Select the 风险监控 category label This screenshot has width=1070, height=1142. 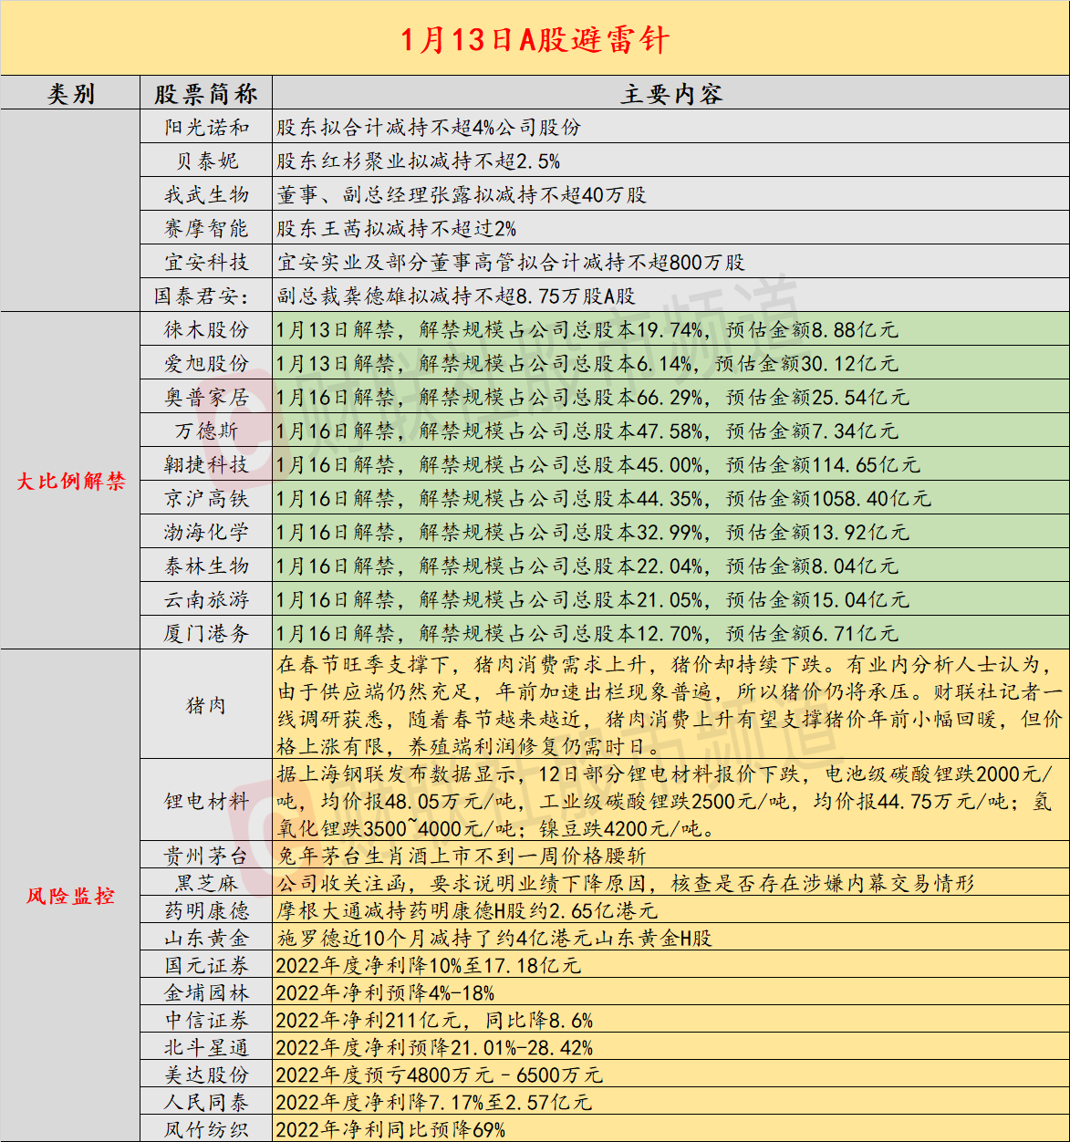[71, 896]
